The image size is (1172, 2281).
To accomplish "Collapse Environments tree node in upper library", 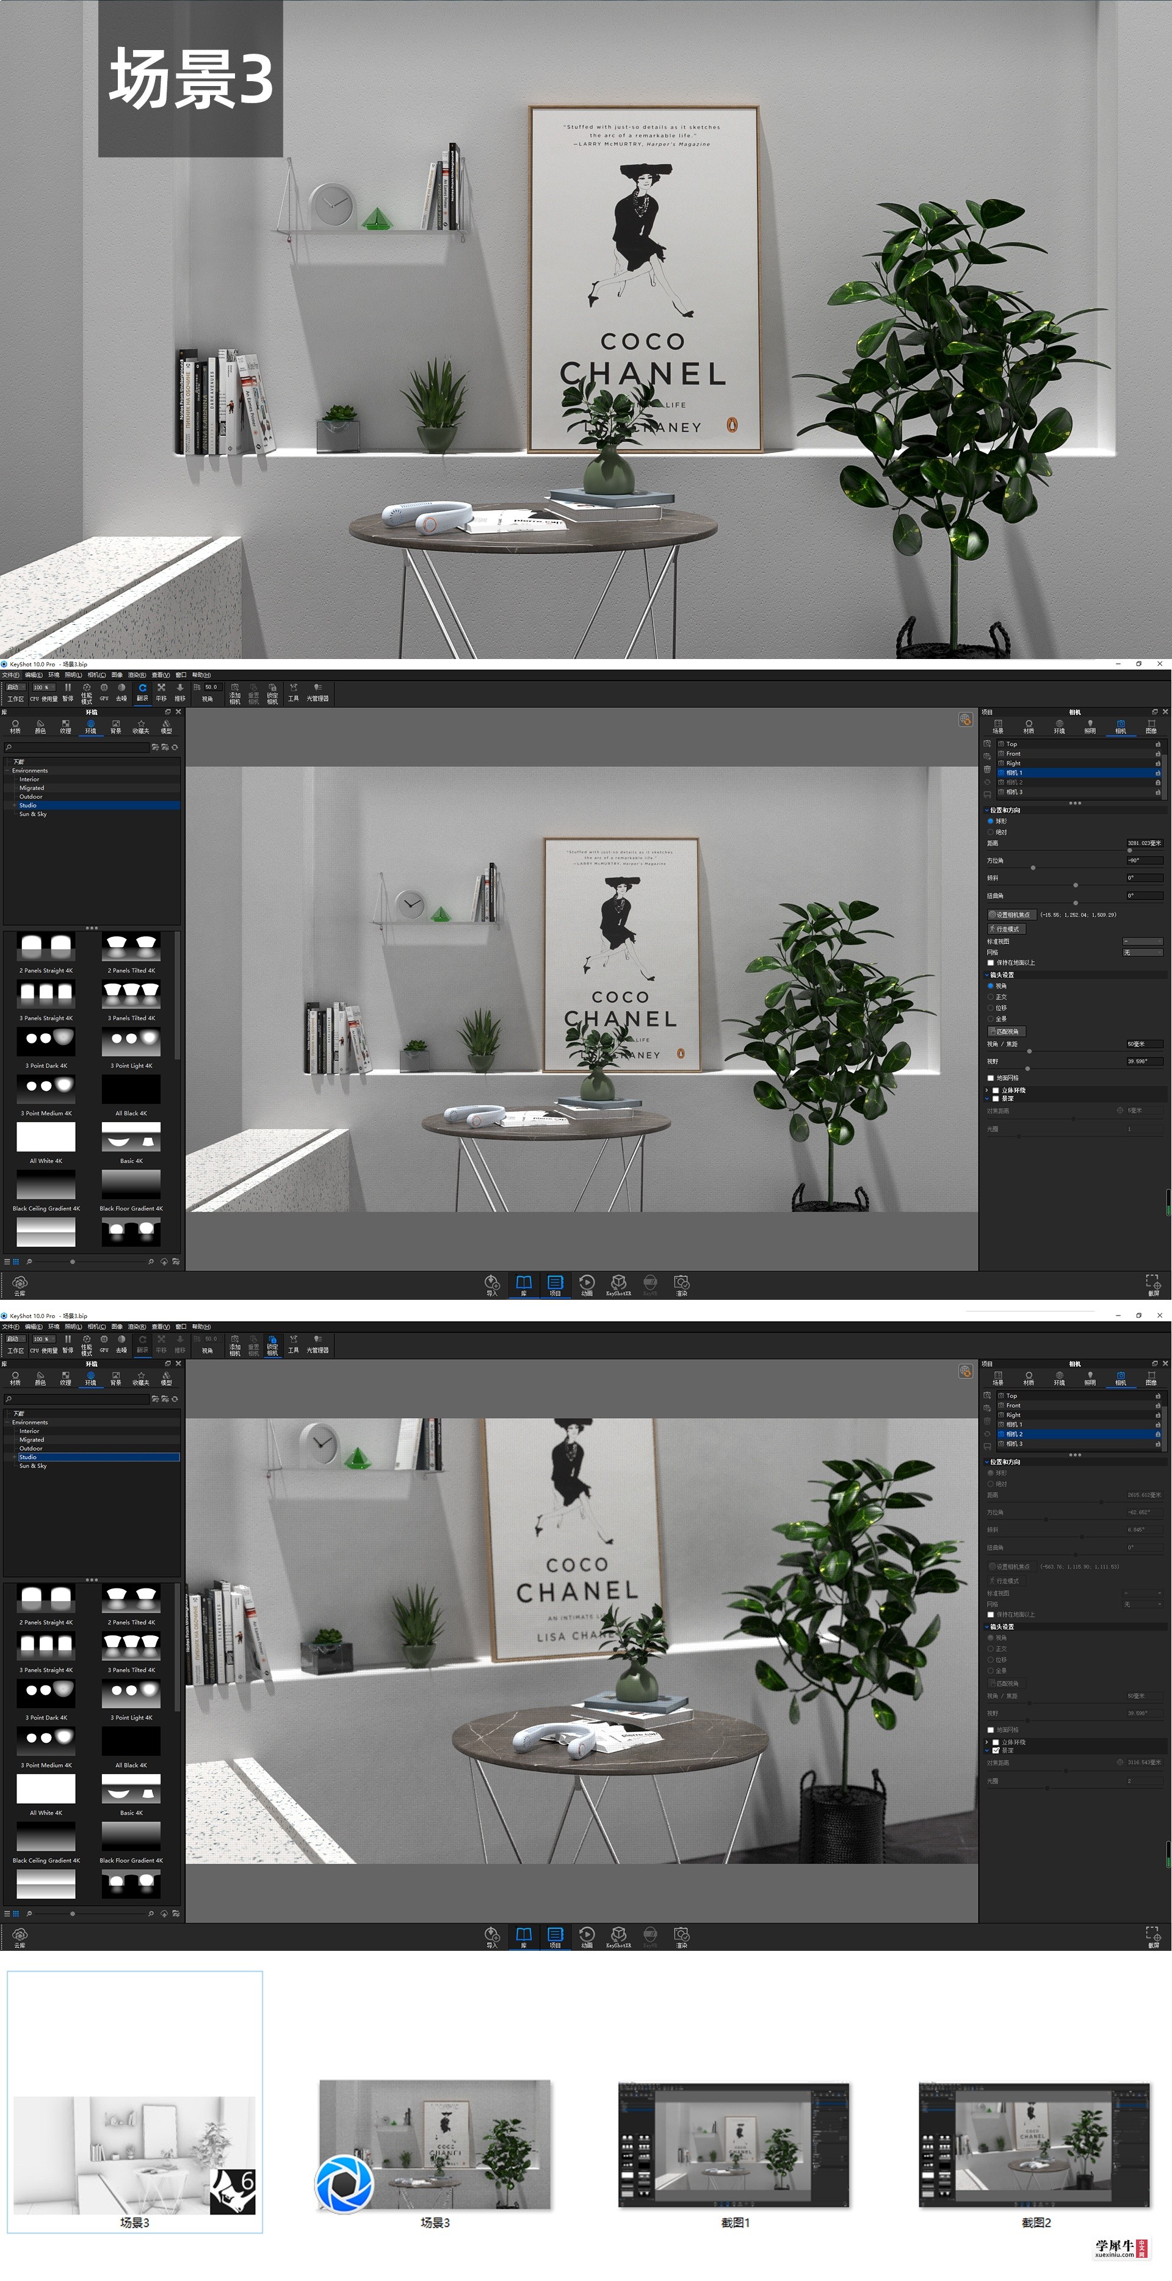I will (x=8, y=770).
